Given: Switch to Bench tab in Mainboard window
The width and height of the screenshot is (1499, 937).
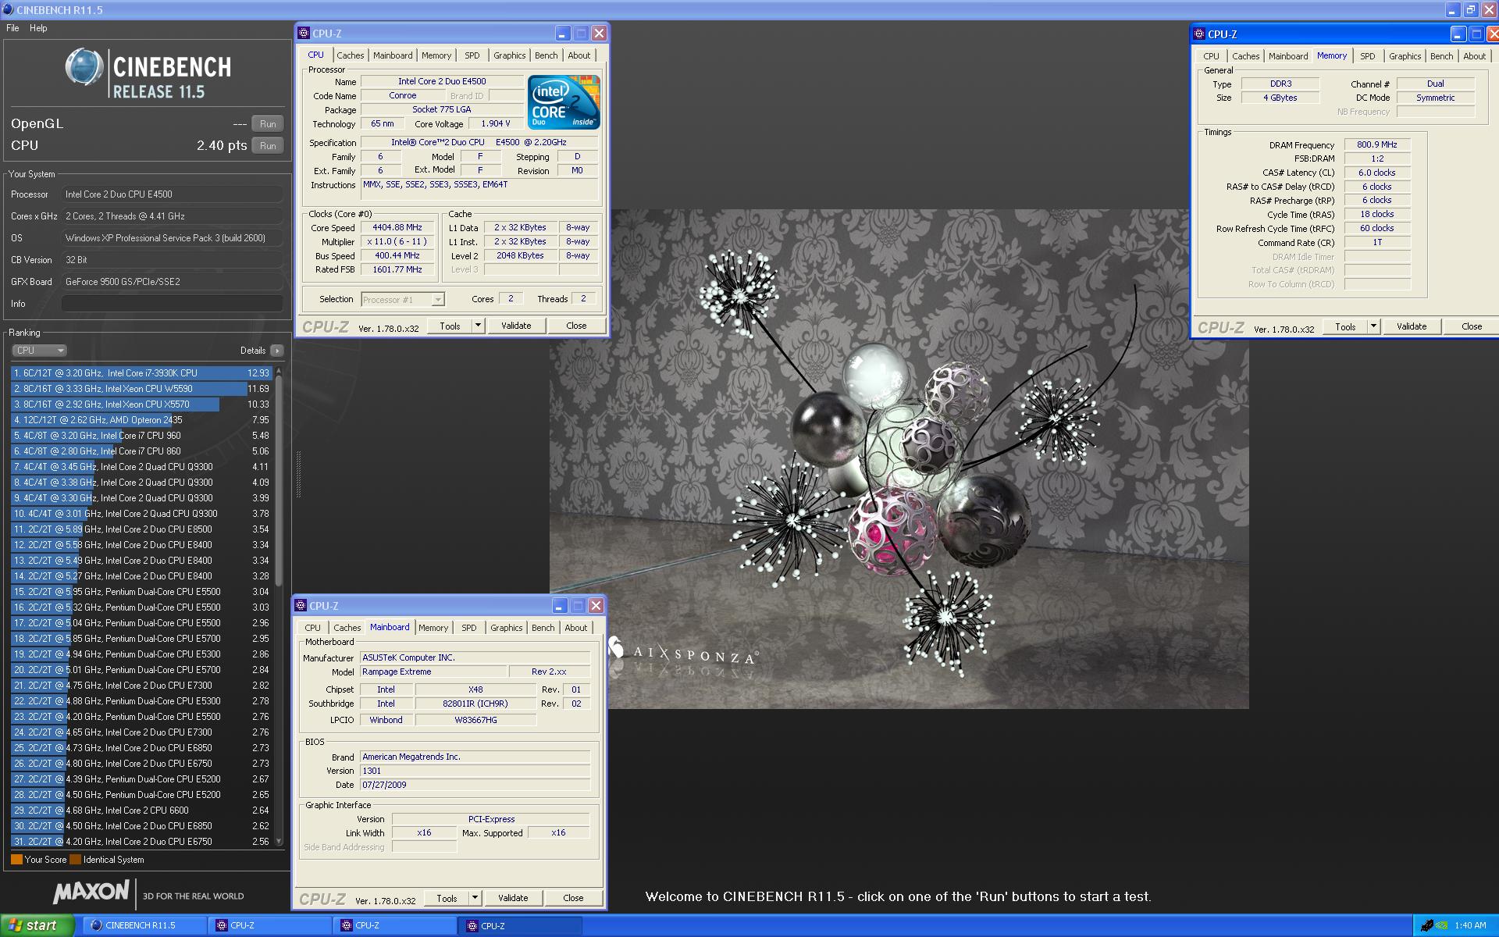Looking at the screenshot, I should (x=543, y=628).
